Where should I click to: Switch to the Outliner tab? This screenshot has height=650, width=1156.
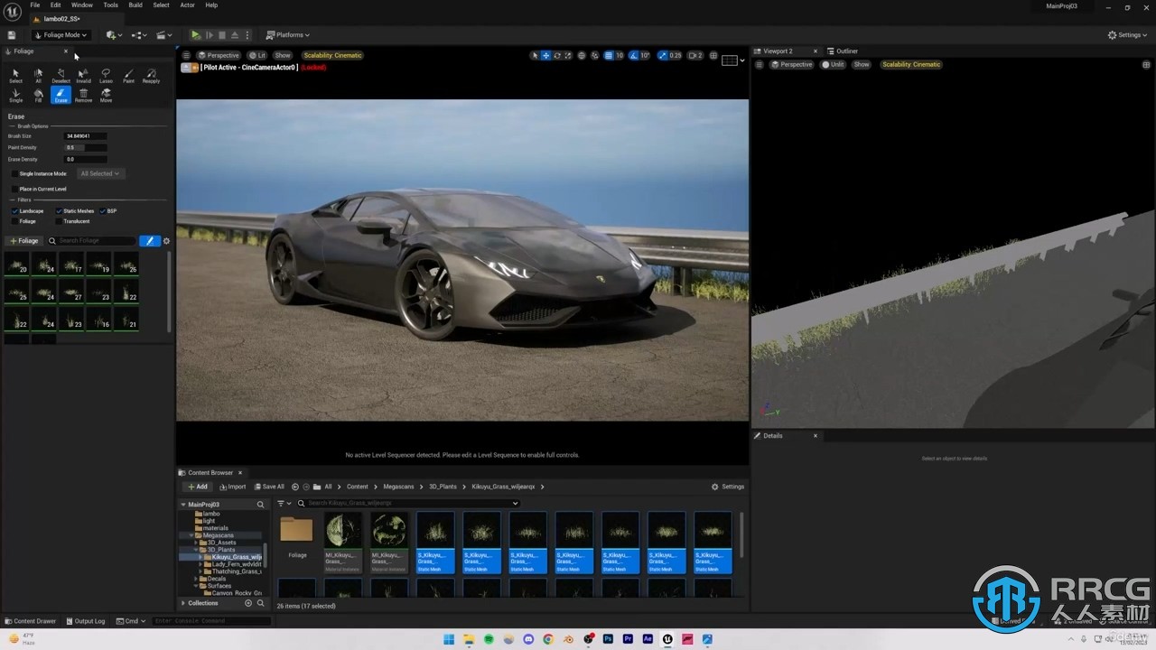pos(847,51)
